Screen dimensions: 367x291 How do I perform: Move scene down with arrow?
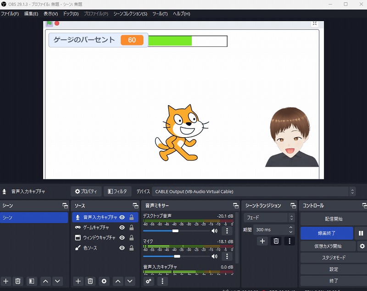[58, 281]
